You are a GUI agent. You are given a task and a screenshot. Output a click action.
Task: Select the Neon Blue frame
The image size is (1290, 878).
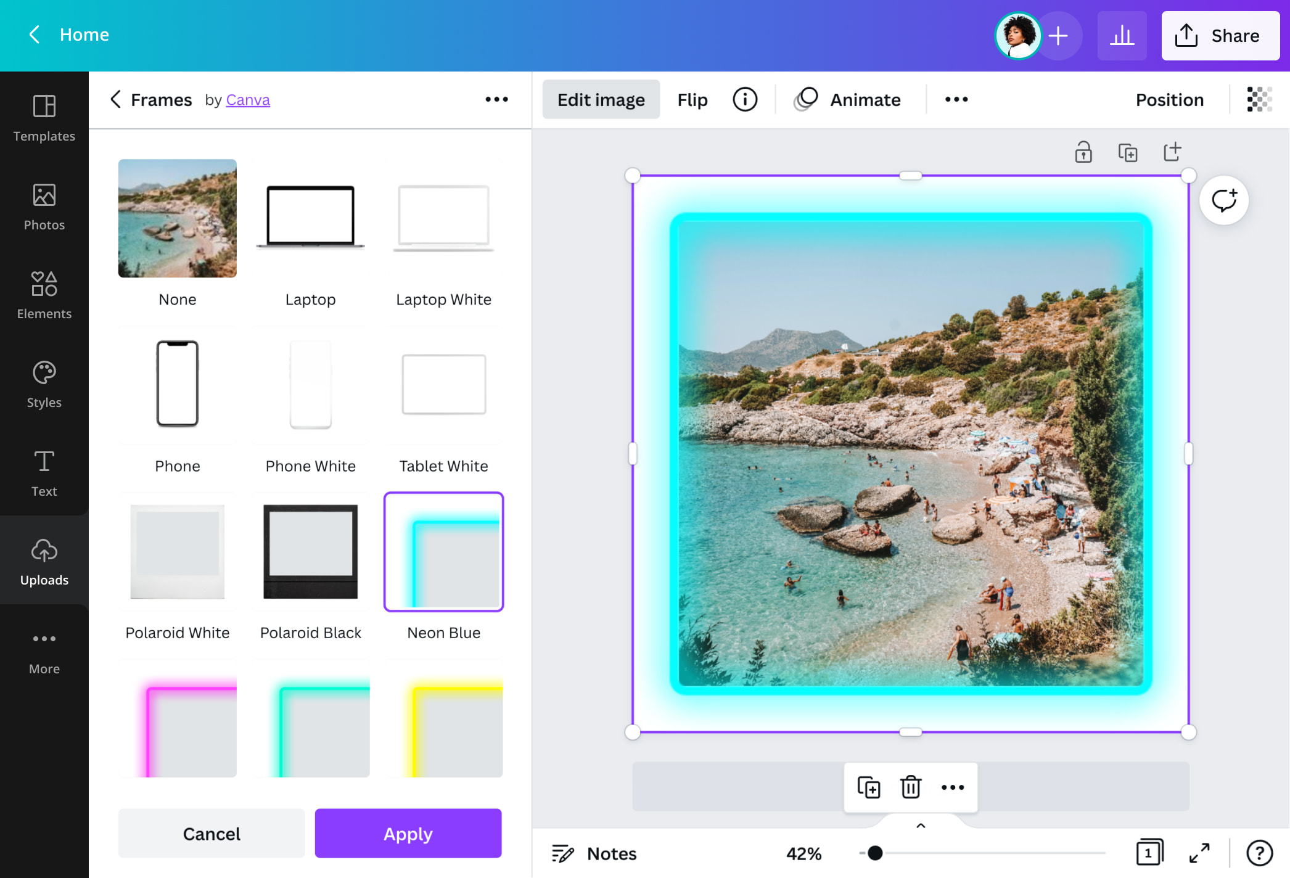point(444,551)
